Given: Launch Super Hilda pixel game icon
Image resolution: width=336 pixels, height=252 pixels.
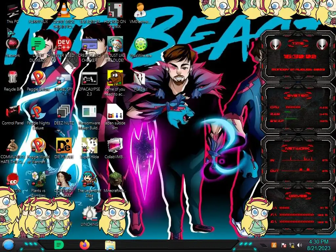Looking at the screenshot, I should [89, 149].
